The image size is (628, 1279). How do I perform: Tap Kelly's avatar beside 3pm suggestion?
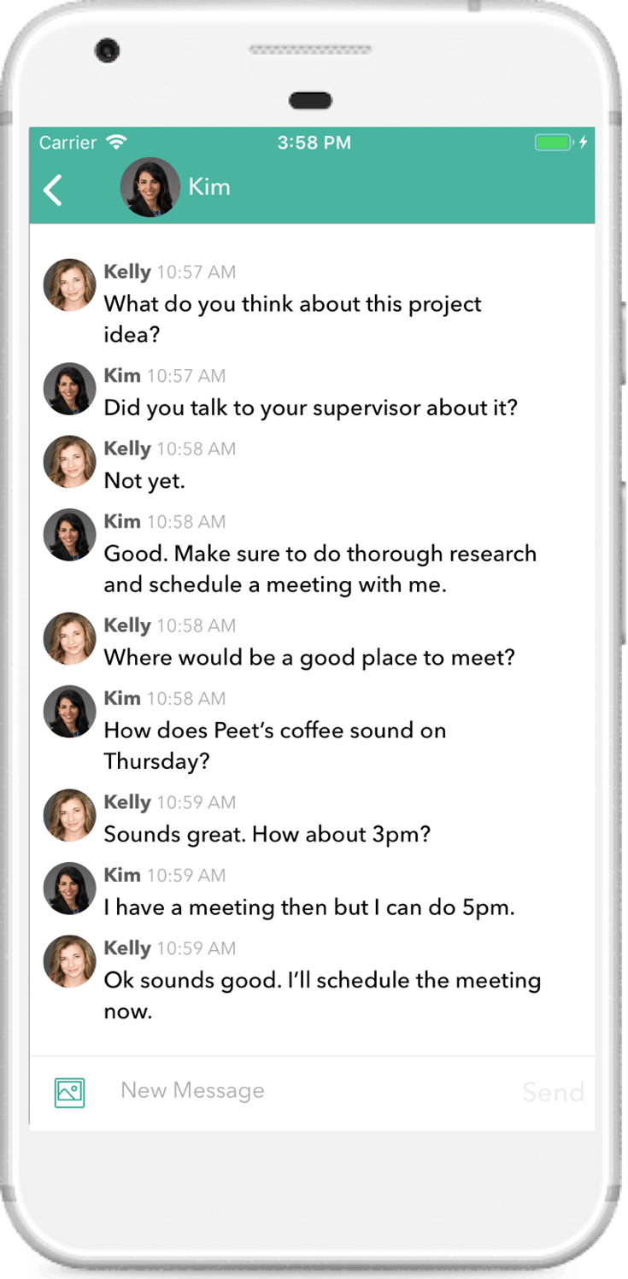(69, 816)
